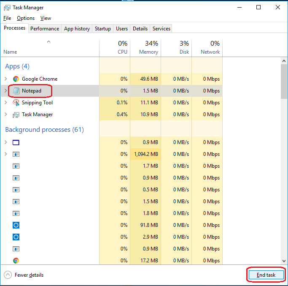This screenshot has height=286, width=288.
Task: Click the Notepad icon in Apps
Action: point(16,91)
